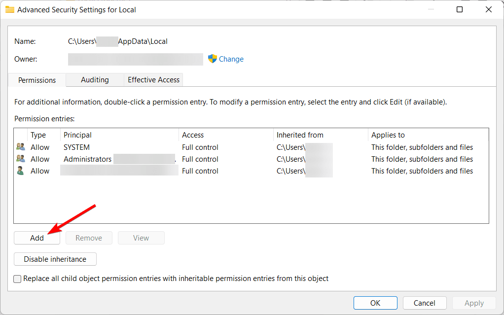
Task: Click the Administrators group icon
Action: 20,159
